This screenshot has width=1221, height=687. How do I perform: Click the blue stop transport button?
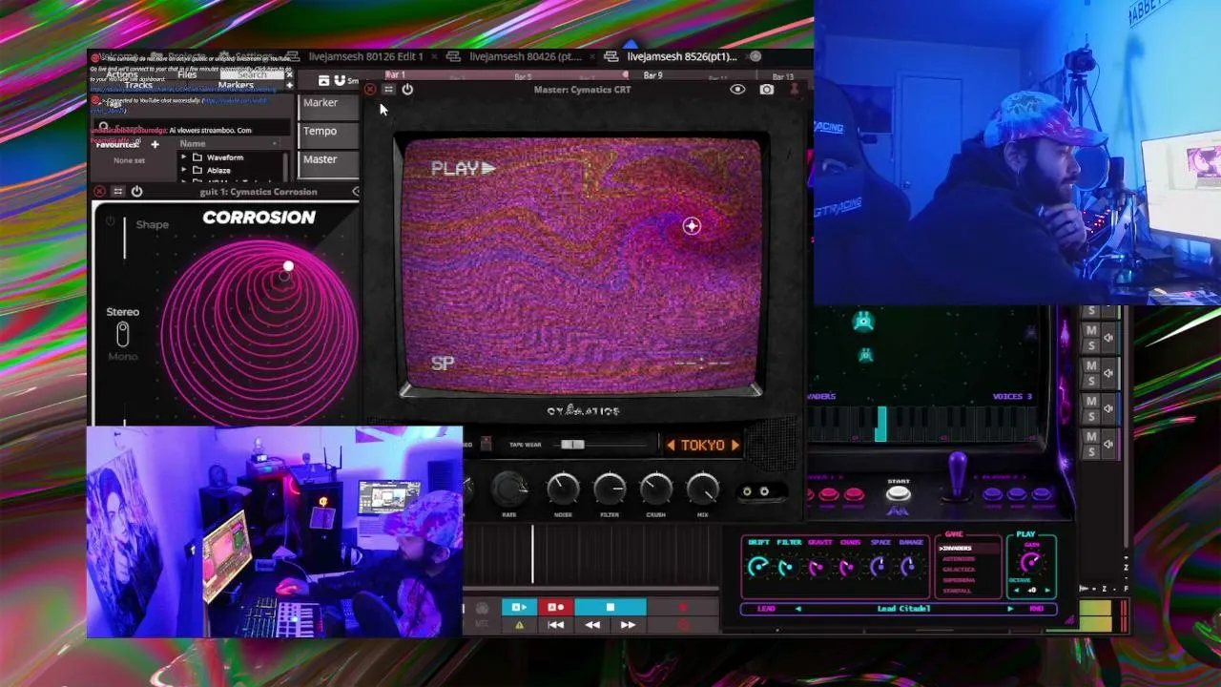pos(610,607)
